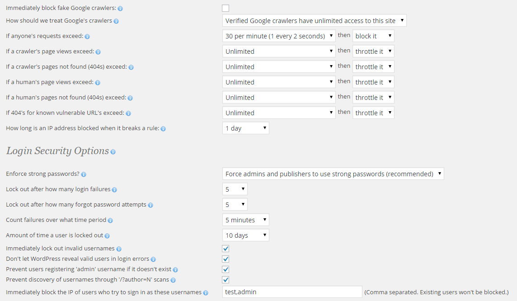Change the 'block it' action dropdown
The width and height of the screenshot is (517, 301).
tap(373, 36)
